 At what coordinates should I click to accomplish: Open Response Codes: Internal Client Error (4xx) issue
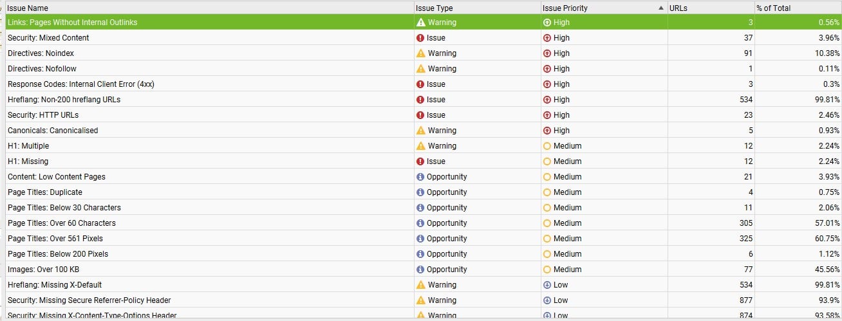(80, 84)
